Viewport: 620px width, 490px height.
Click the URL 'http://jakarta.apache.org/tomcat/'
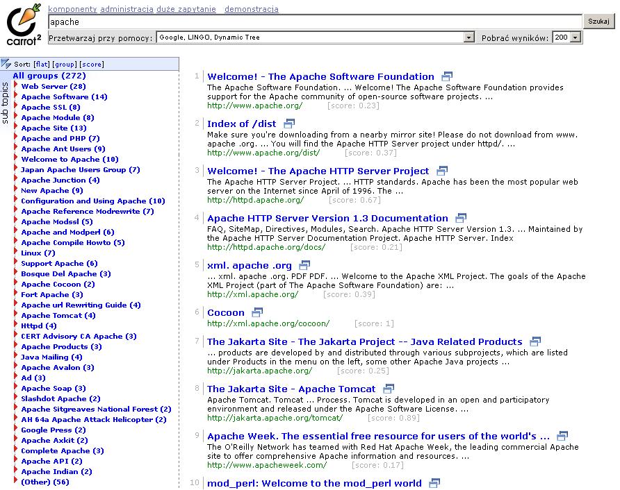(x=275, y=418)
